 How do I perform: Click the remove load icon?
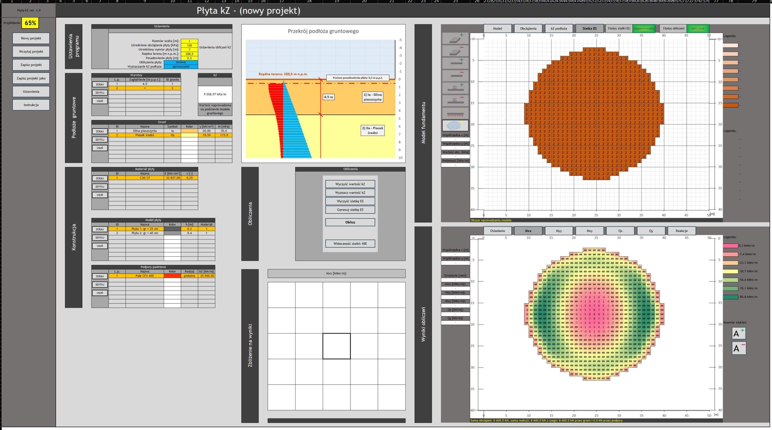tap(455, 101)
